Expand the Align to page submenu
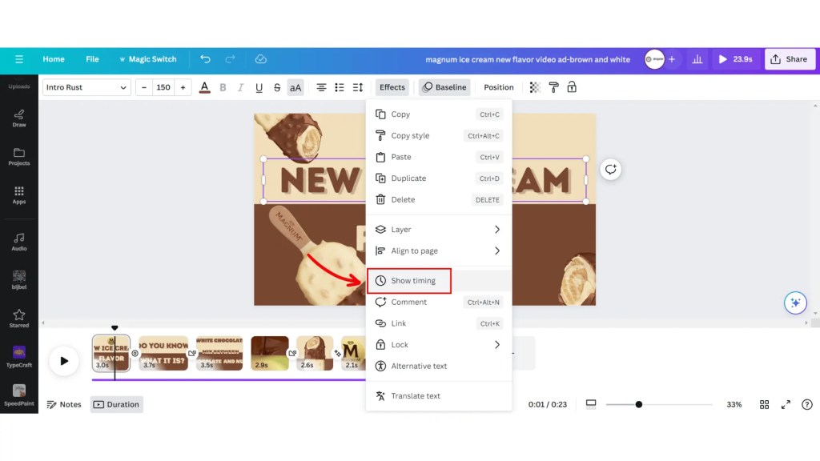The image size is (820, 461). [x=438, y=251]
